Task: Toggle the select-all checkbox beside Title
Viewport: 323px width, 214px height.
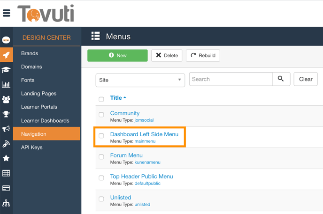Action: (101, 99)
